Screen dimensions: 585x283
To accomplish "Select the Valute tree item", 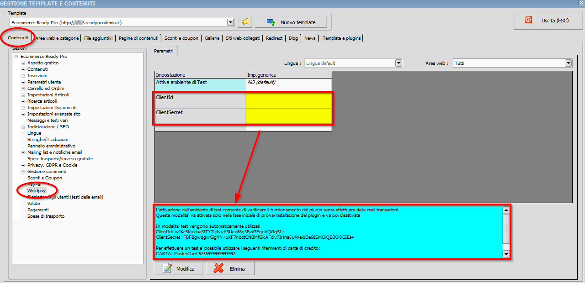I will 34,204.
